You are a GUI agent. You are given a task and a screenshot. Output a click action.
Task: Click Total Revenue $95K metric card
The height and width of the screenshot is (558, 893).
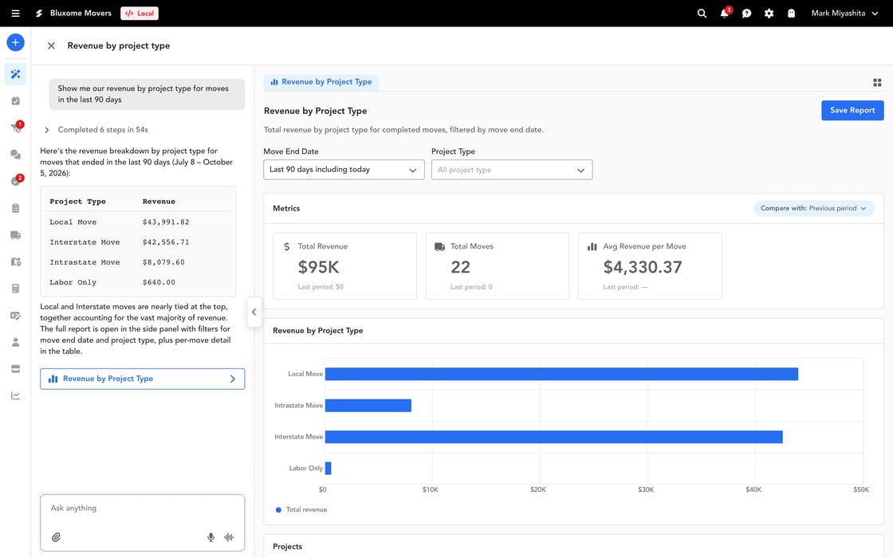(344, 266)
